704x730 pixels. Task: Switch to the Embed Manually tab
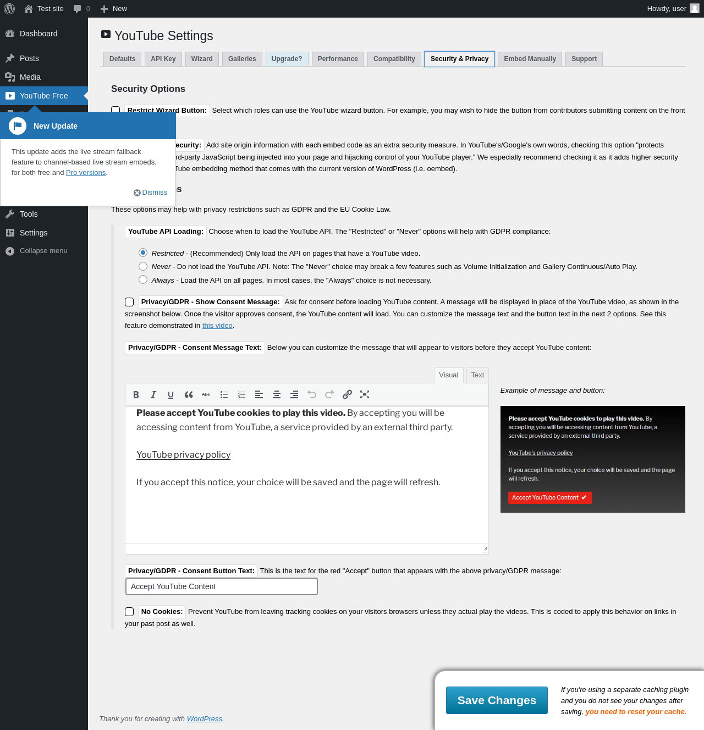click(x=530, y=59)
